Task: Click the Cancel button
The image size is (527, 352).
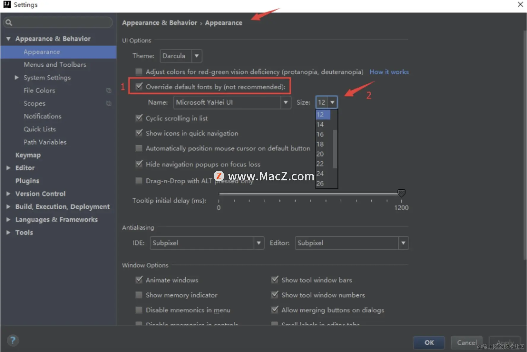Action: (467, 343)
